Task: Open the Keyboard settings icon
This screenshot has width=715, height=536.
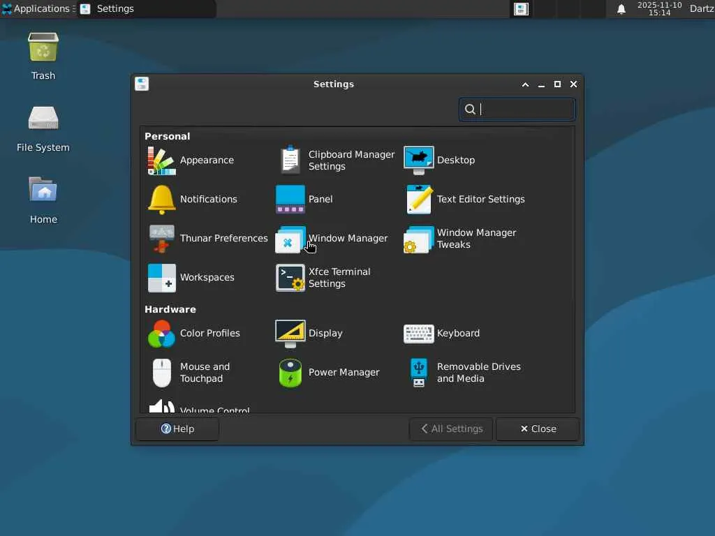Action: click(x=419, y=334)
